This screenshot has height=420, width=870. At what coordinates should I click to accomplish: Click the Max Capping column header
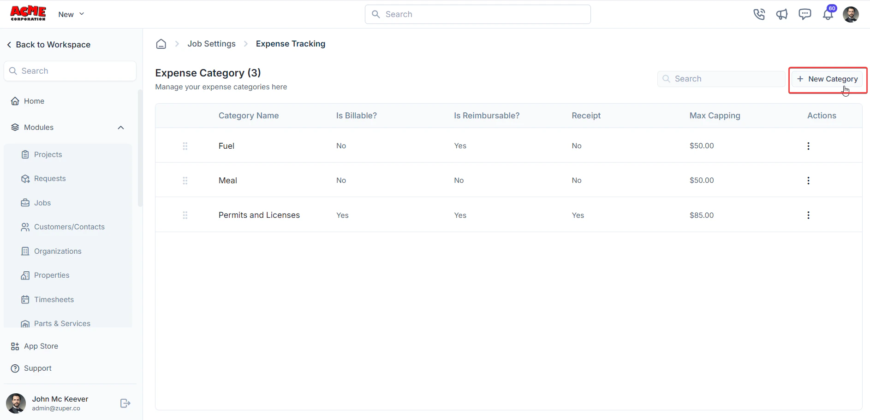point(715,116)
